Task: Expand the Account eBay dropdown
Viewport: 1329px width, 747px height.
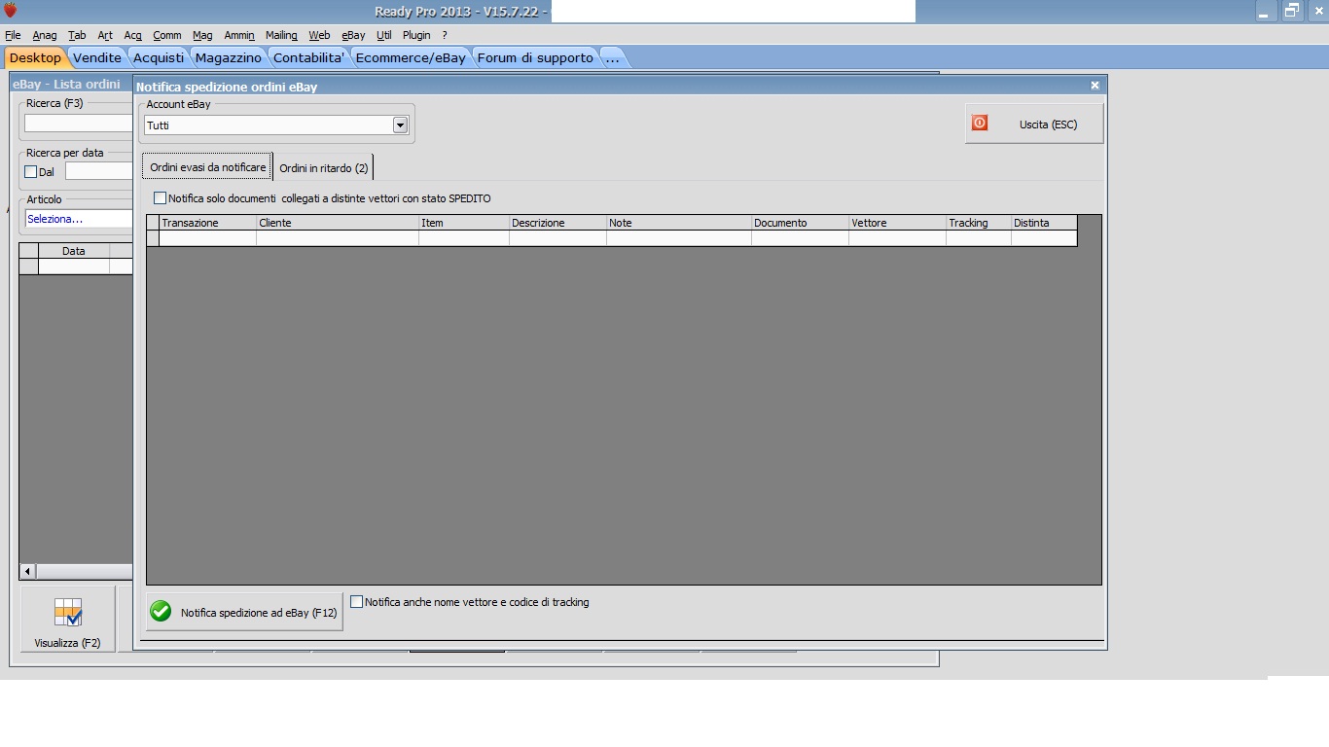Action: [400, 125]
